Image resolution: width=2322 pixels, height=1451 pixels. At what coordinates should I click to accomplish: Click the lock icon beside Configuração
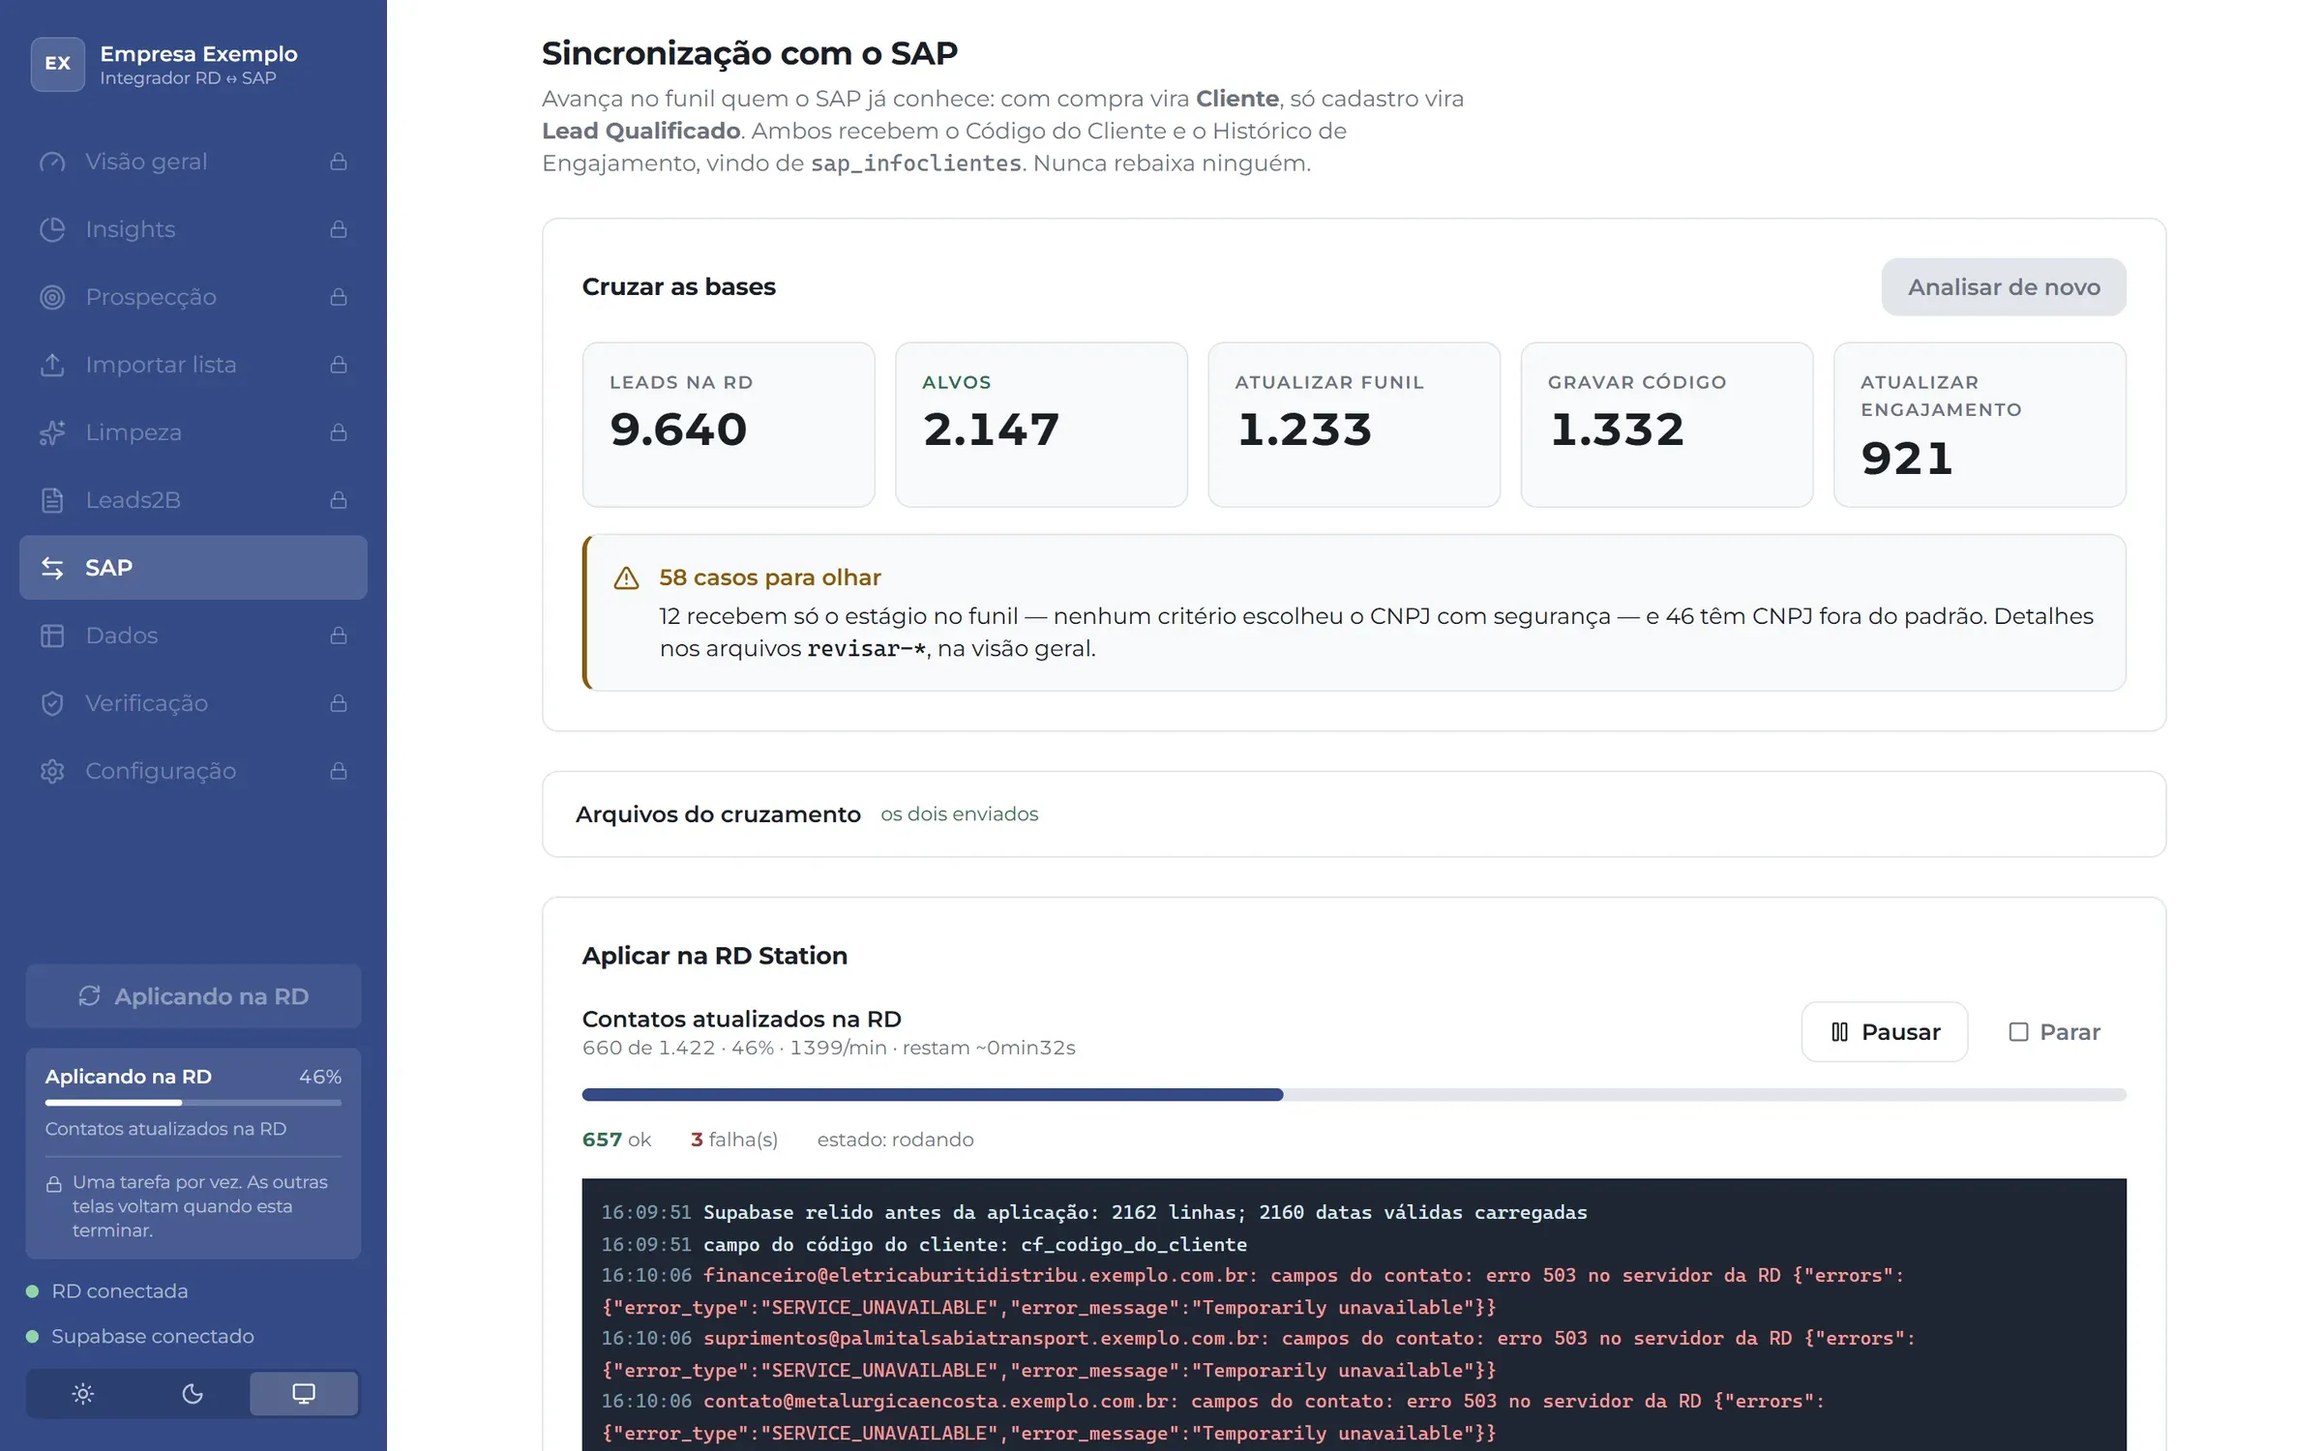[x=339, y=771]
